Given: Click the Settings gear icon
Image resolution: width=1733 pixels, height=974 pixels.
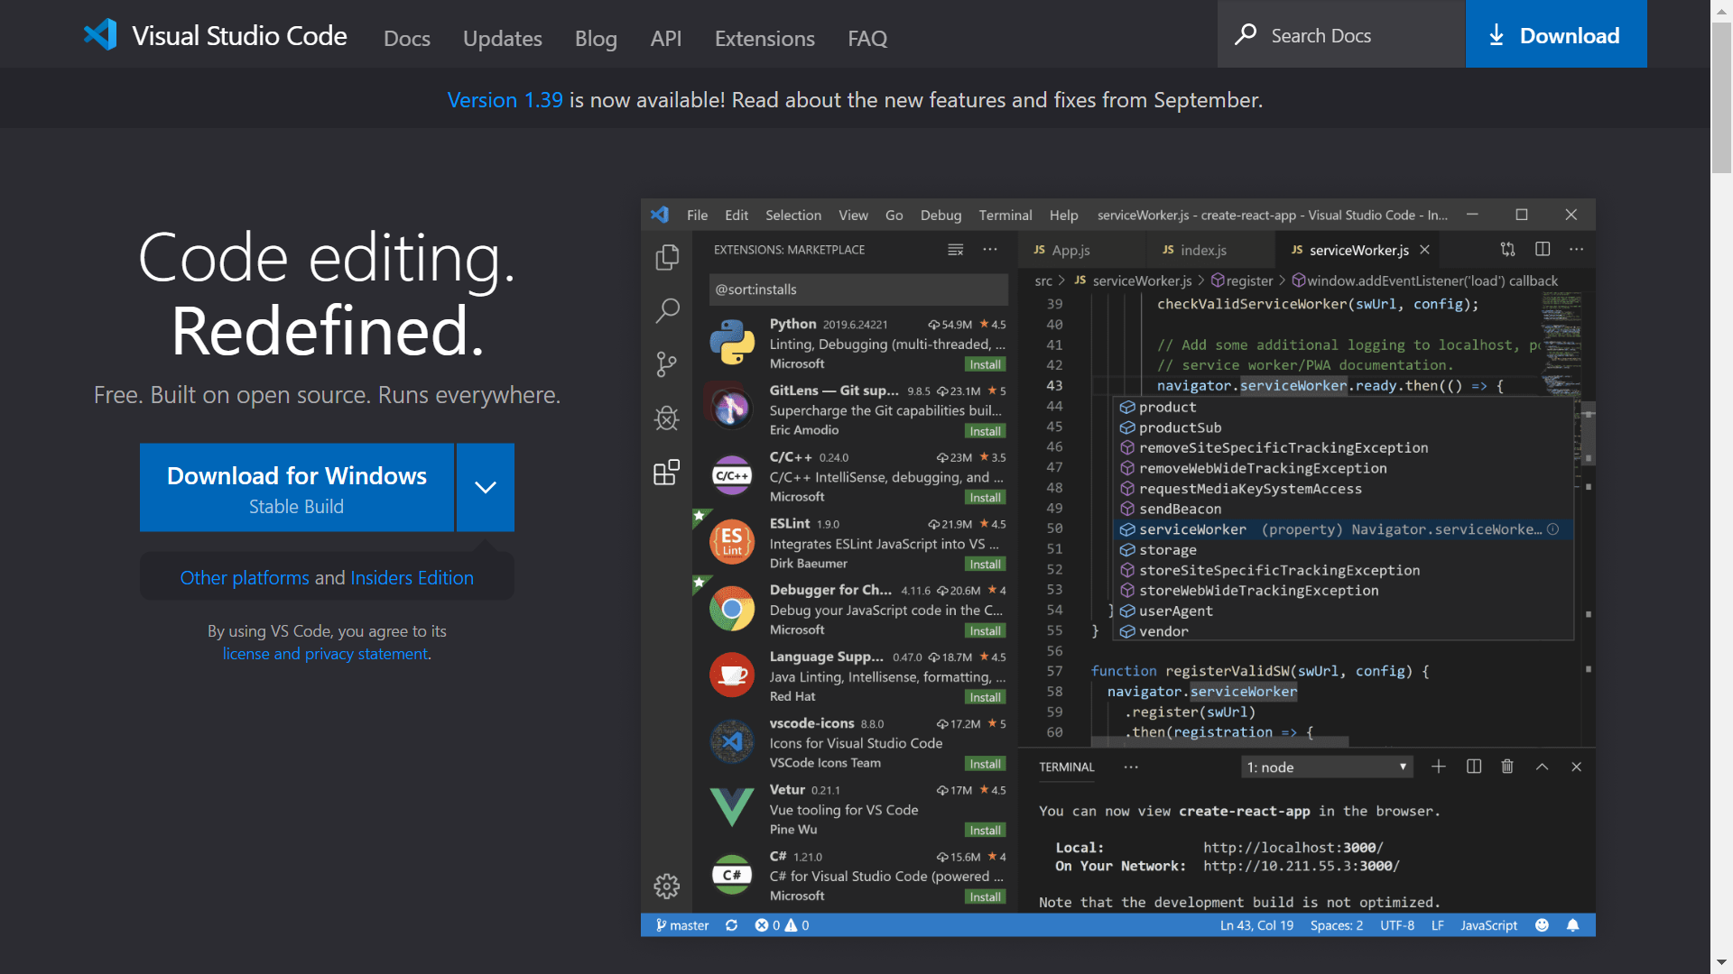Looking at the screenshot, I should (x=666, y=886).
